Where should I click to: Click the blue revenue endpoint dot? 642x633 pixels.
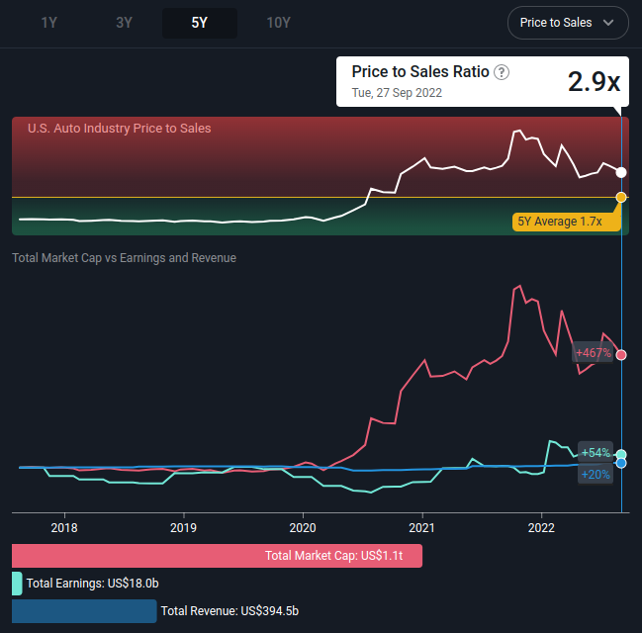coord(621,463)
